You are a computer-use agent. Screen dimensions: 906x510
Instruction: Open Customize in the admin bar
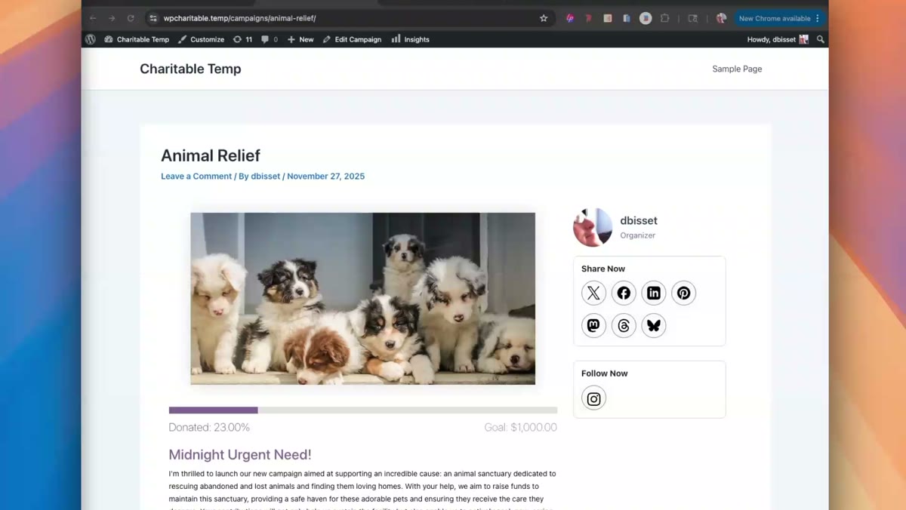tap(201, 39)
